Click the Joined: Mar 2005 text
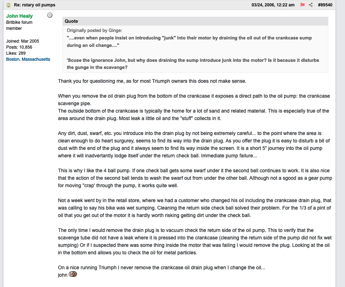The width and height of the screenshot is (345, 287). coord(23,41)
